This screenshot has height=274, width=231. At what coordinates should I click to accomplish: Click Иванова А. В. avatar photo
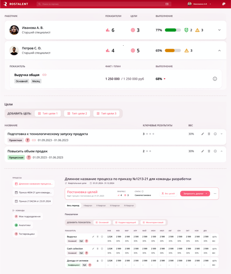(14, 30)
